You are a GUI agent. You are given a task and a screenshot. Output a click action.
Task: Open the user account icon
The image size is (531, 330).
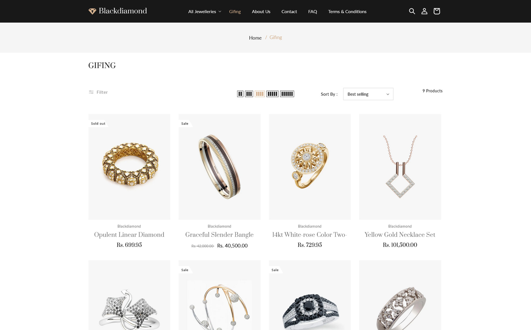coord(424,11)
